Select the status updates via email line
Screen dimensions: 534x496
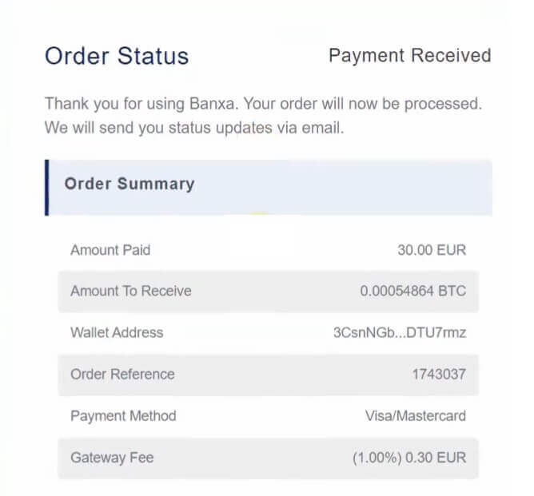coord(194,128)
